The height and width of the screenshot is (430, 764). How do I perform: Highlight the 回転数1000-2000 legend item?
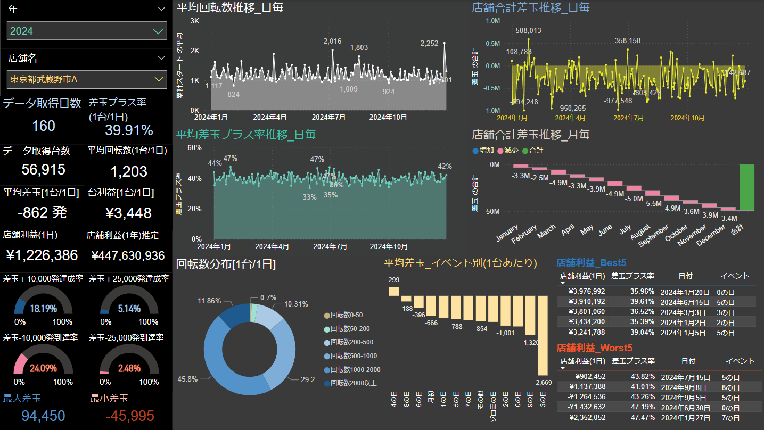(355, 370)
